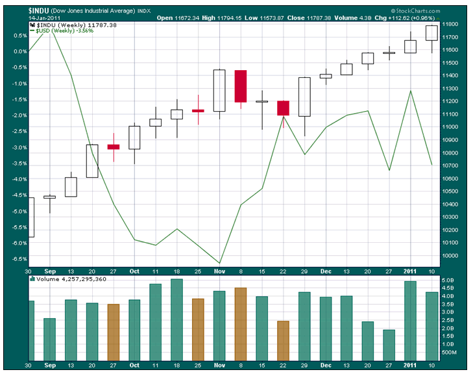The width and height of the screenshot is (473, 372).
Task: Select the Low 11573.87 value
Action: tap(264, 18)
